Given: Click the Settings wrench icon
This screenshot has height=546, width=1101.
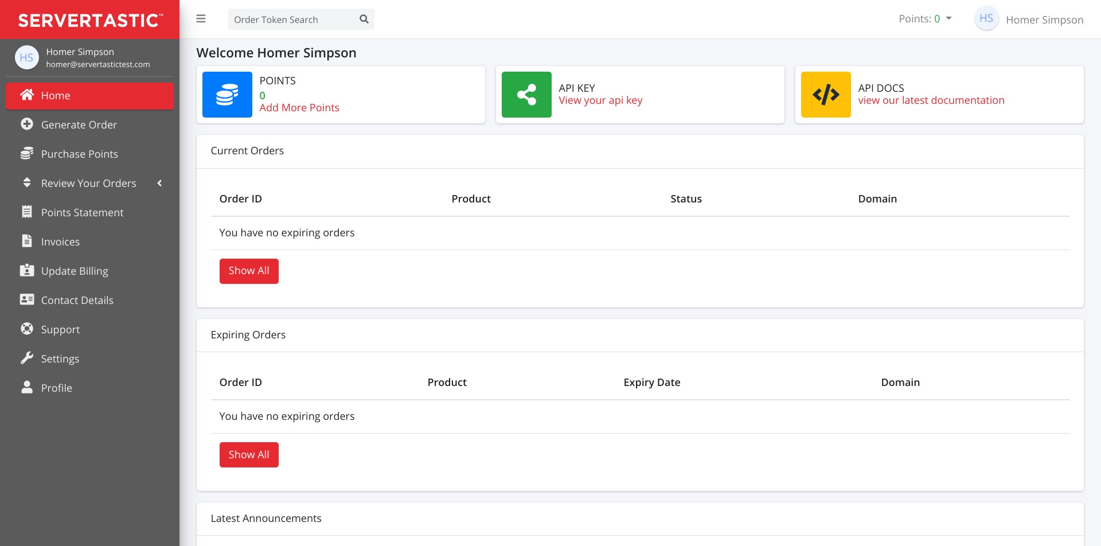Looking at the screenshot, I should pos(26,358).
